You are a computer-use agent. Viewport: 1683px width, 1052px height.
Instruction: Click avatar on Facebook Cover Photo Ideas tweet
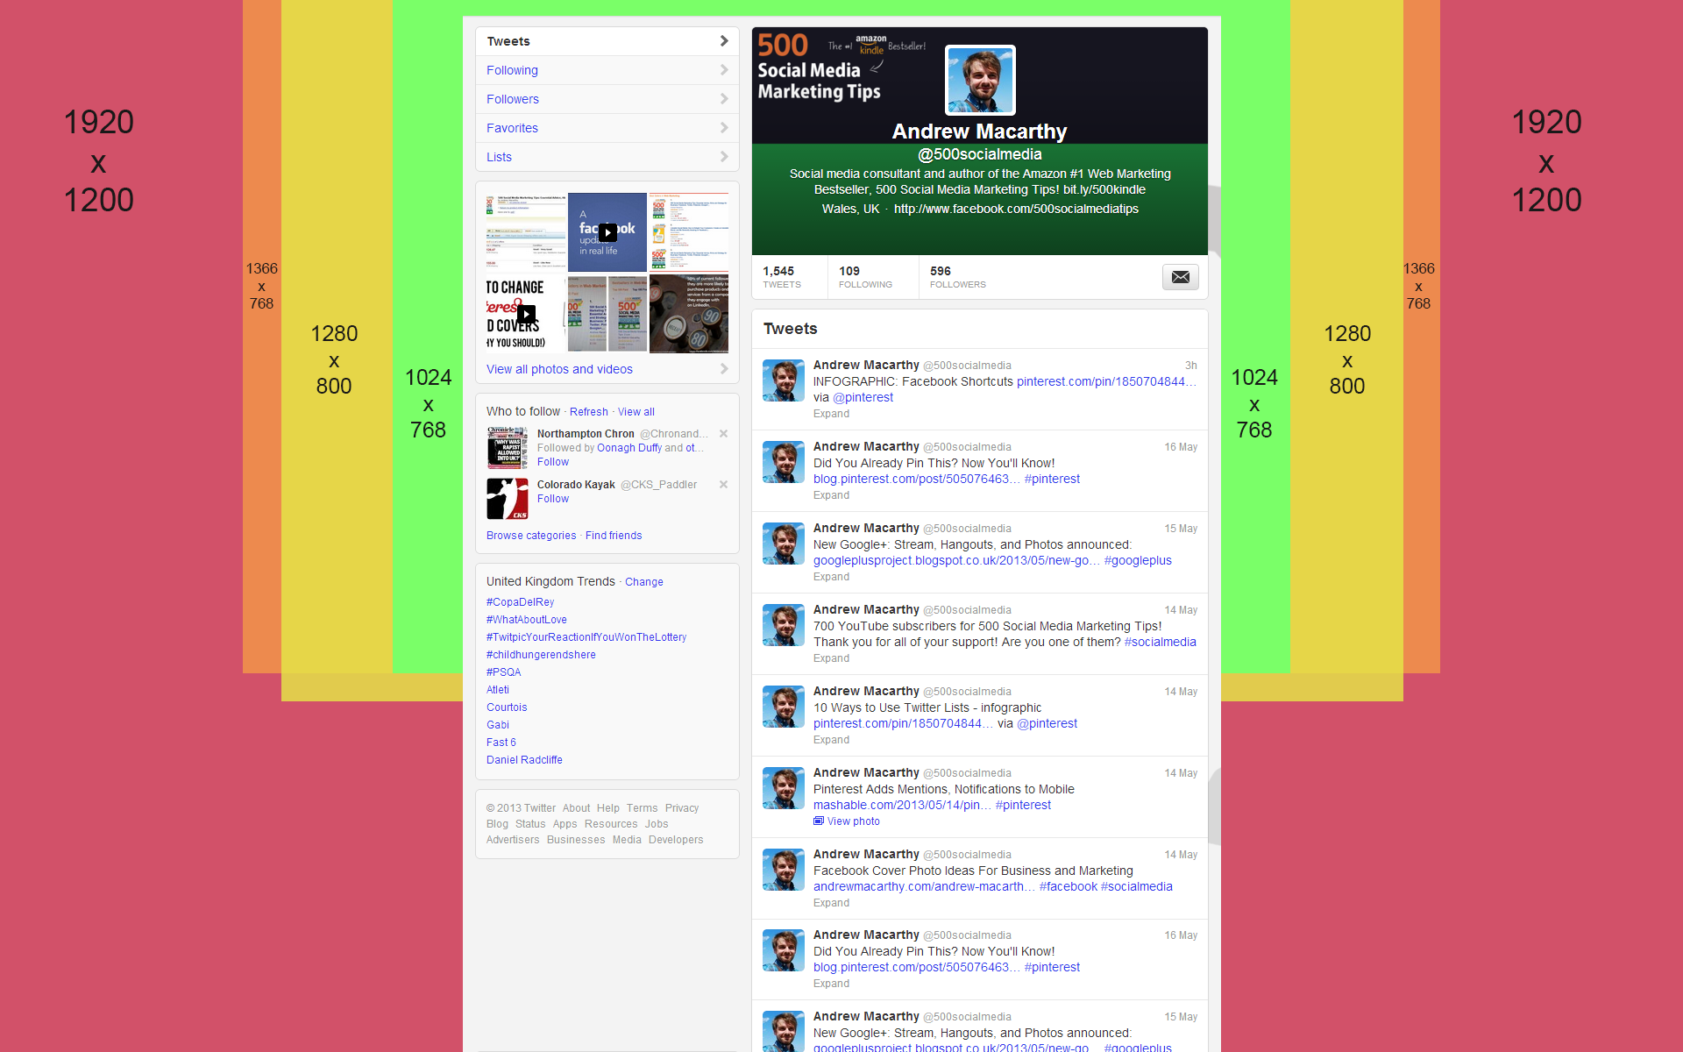[x=784, y=870]
